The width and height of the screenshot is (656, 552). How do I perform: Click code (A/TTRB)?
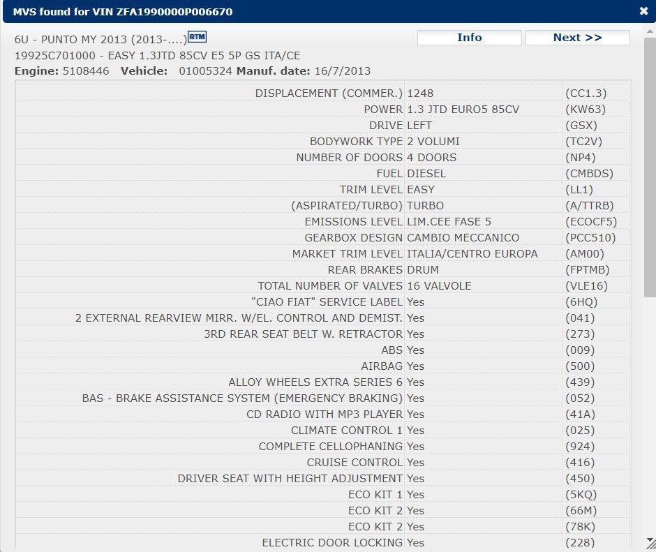(x=590, y=205)
